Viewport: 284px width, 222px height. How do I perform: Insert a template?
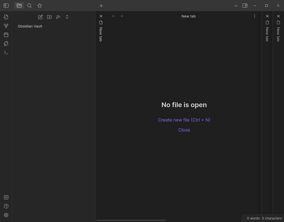coord(6,44)
